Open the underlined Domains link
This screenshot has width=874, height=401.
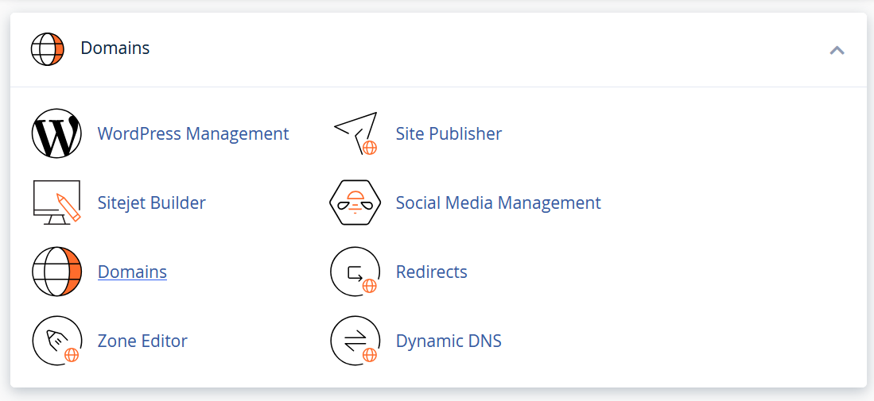click(132, 272)
